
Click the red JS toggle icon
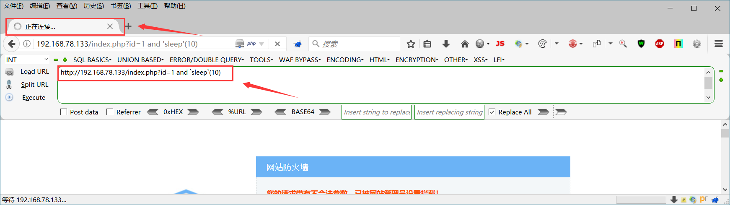click(x=500, y=44)
